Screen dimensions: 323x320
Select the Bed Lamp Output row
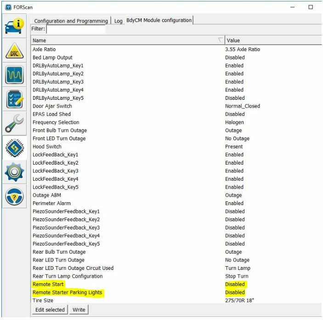click(176, 57)
